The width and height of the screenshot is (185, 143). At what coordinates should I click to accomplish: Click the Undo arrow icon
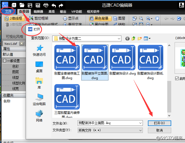coord(54,5)
